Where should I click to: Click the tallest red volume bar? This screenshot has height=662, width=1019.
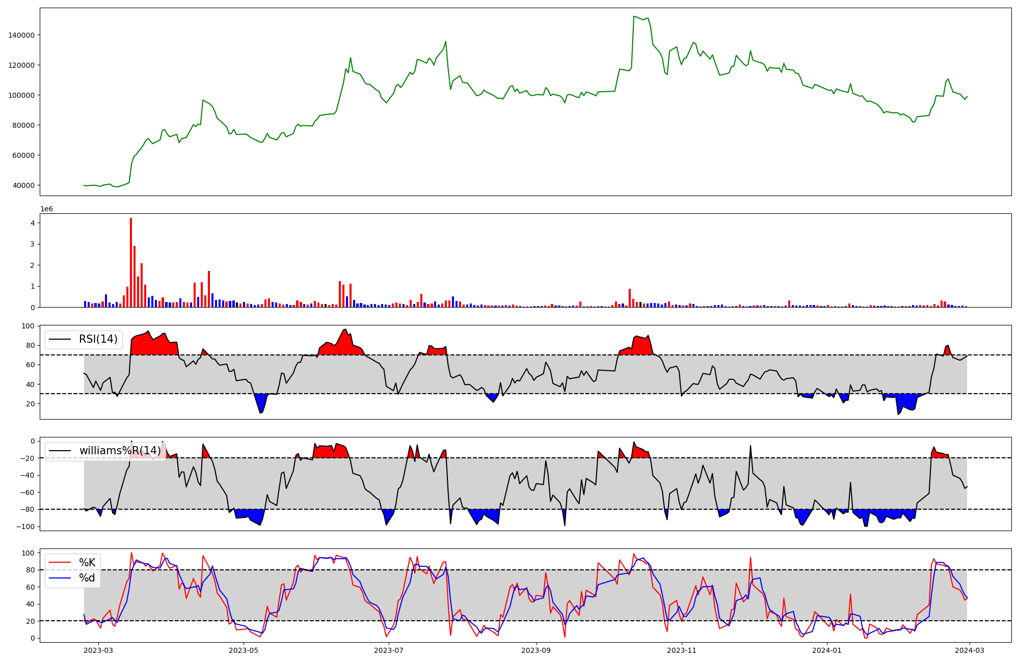[131, 262]
